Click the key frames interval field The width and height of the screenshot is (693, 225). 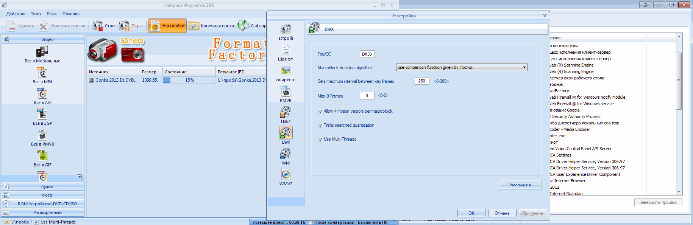tap(421, 81)
